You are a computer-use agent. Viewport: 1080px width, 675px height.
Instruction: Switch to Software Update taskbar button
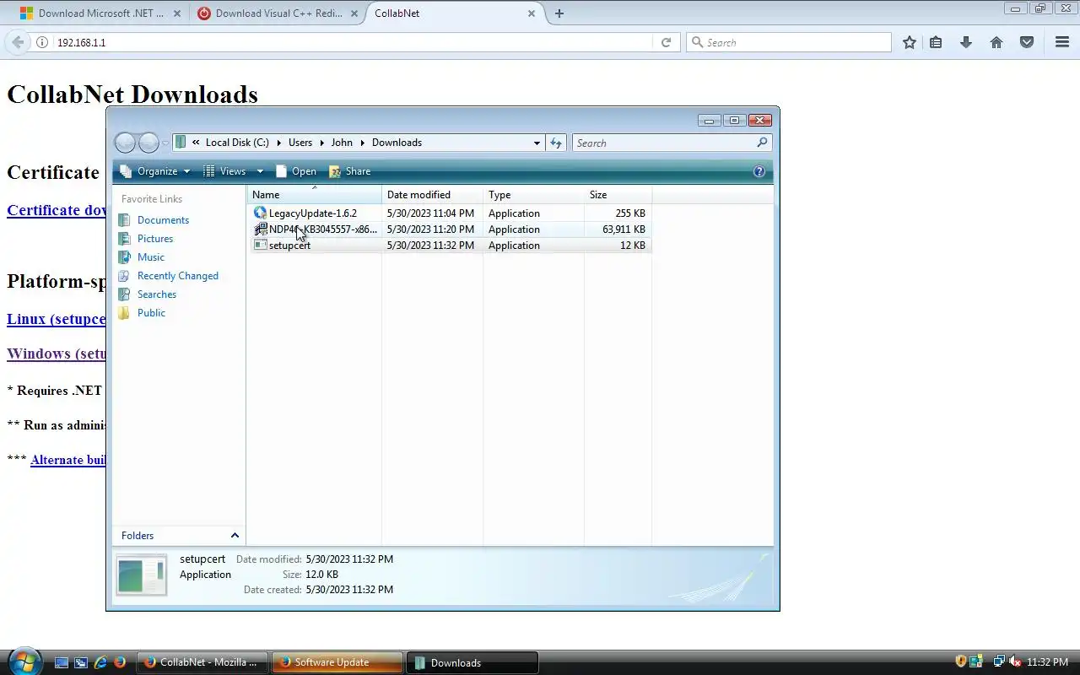[337, 662]
